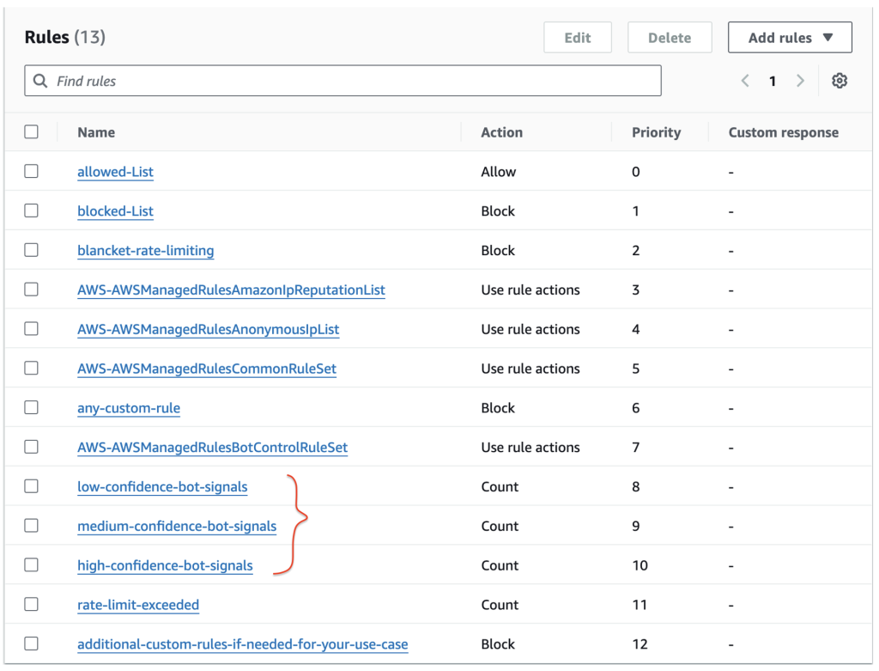Open the rate-limit-exceeded rule
Image resolution: width=879 pixels, height=671 pixels.
138,604
